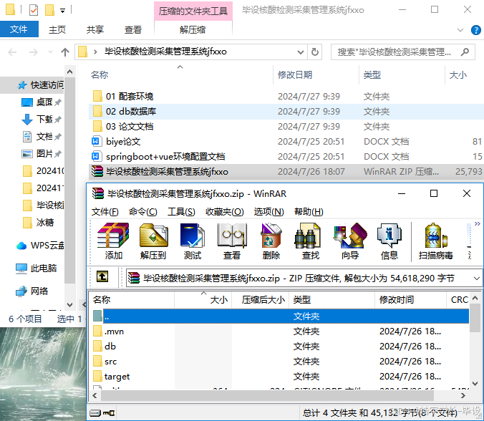Open the File tab in Explorer ribbon
Image resolution: width=484 pixels, height=421 pixels.
click(19, 29)
